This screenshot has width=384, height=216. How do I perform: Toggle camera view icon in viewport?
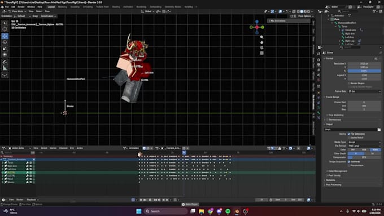pos(261,48)
